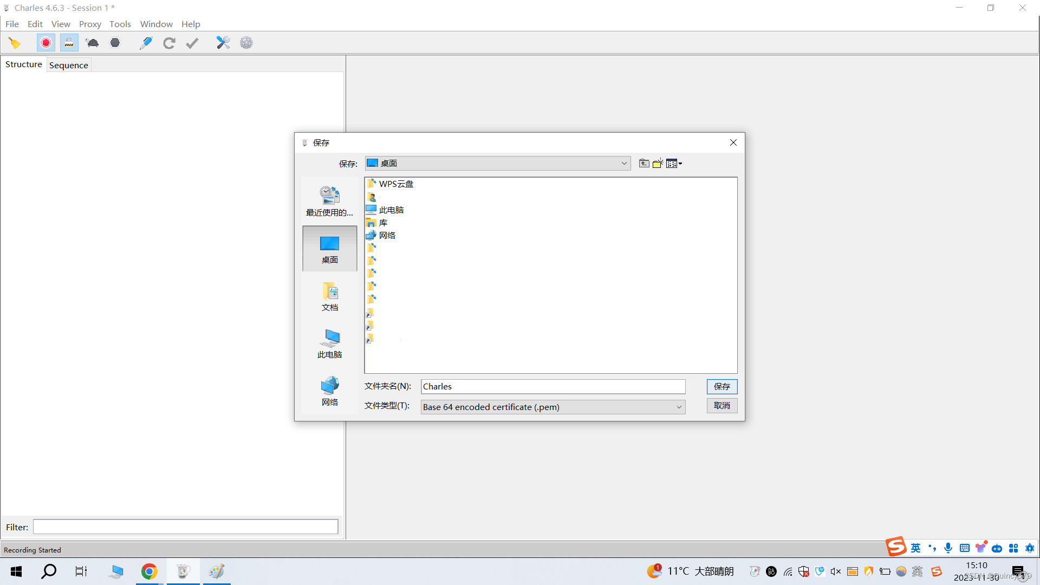This screenshot has width=1040, height=585.
Task: Open the Proxy menu
Action: (x=90, y=24)
